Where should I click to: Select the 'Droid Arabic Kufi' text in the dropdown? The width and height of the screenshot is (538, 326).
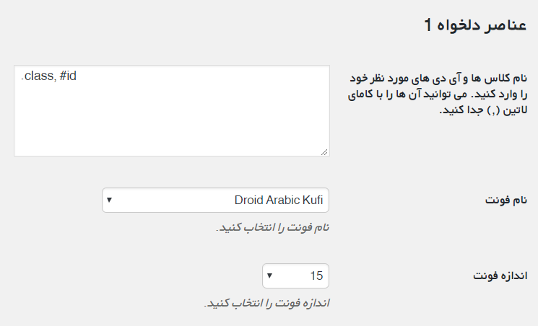point(279,201)
